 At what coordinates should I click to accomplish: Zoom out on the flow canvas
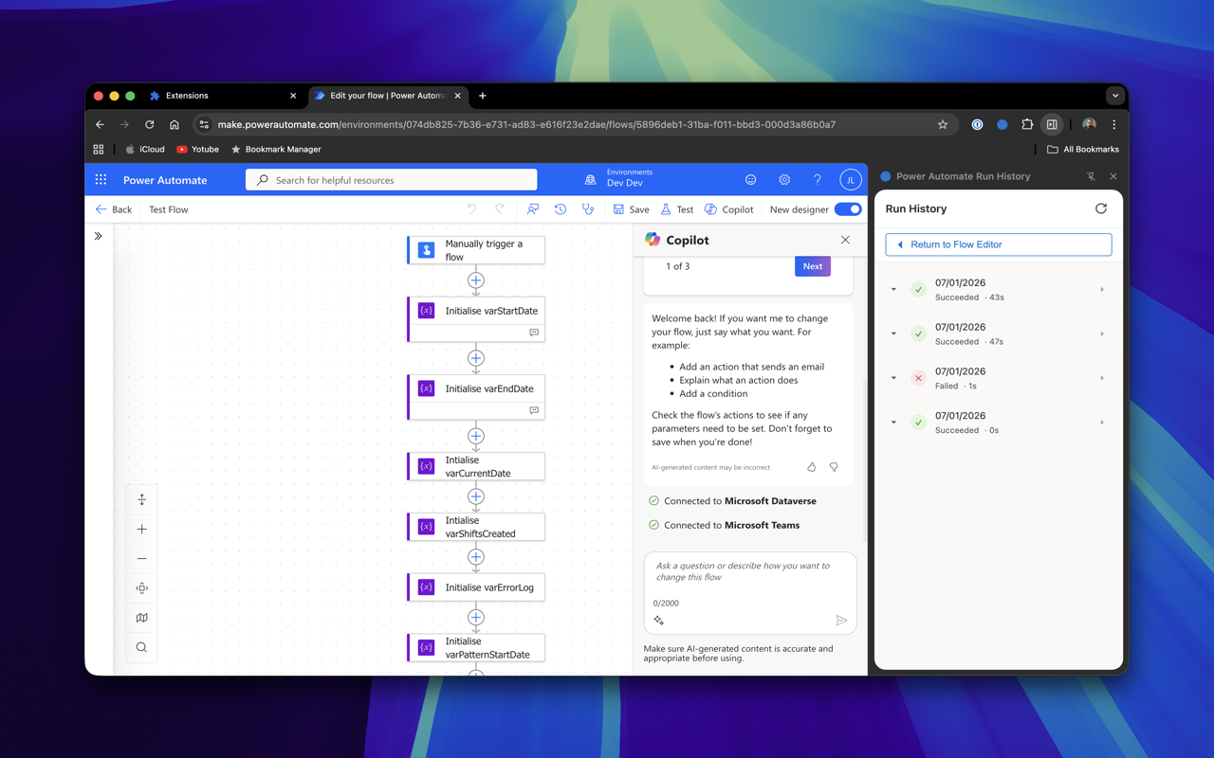point(142,559)
